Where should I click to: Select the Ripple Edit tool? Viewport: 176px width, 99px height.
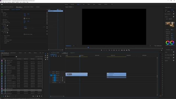click(46, 56)
